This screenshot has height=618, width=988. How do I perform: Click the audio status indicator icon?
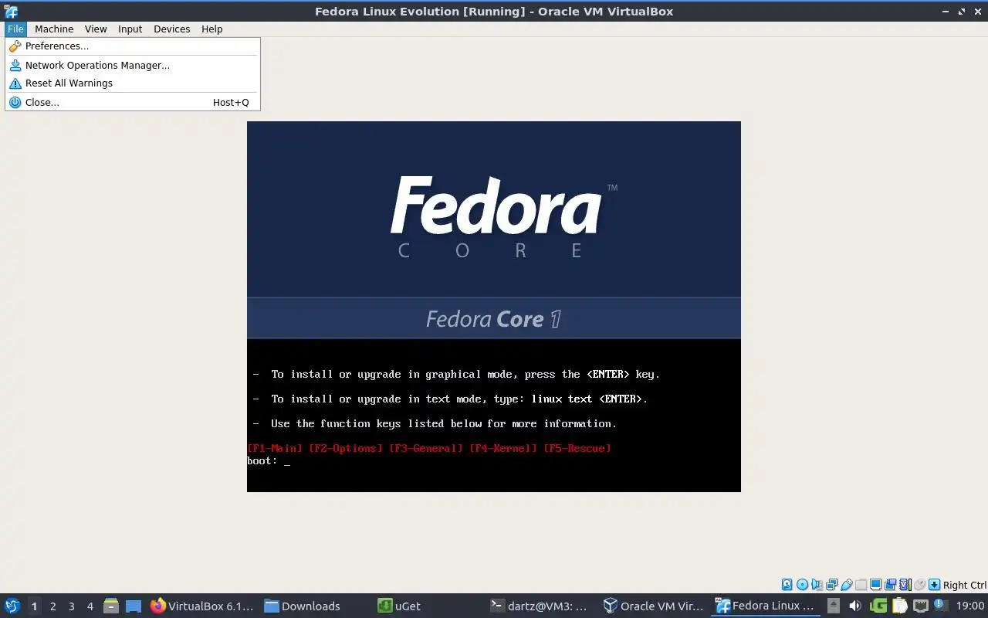(817, 585)
